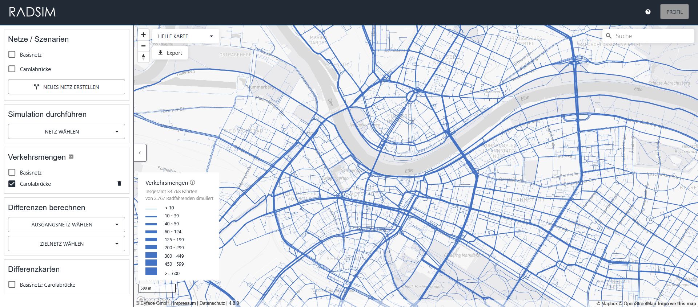Tick Basisnetz under Verkehrsmengen

pyautogui.click(x=12, y=172)
